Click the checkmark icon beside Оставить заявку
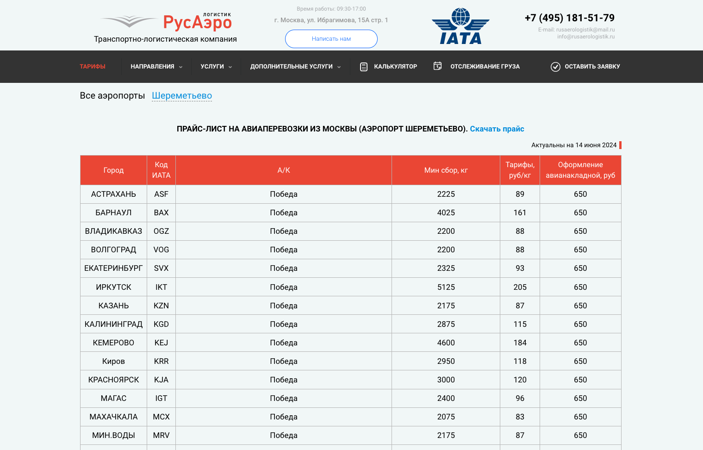Image resolution: width=703 pixels, height=450 pixels. coord(555,67)
